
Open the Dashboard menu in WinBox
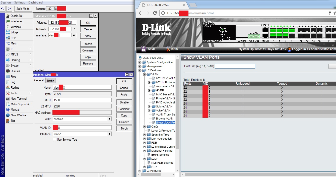point(35,3)
